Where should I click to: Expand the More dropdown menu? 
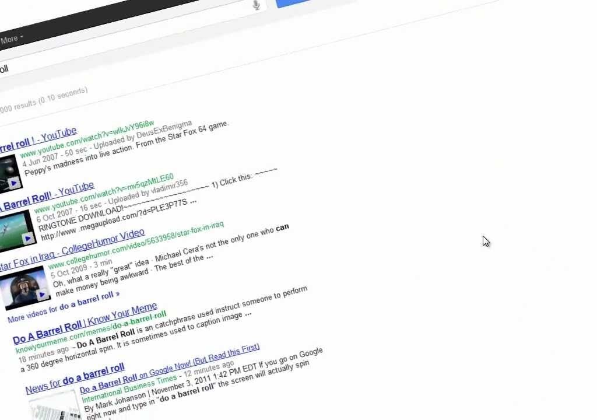click(12, 39)
